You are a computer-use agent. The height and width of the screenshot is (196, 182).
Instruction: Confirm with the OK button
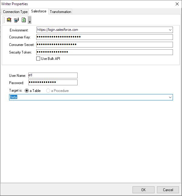tap(143, 190)
